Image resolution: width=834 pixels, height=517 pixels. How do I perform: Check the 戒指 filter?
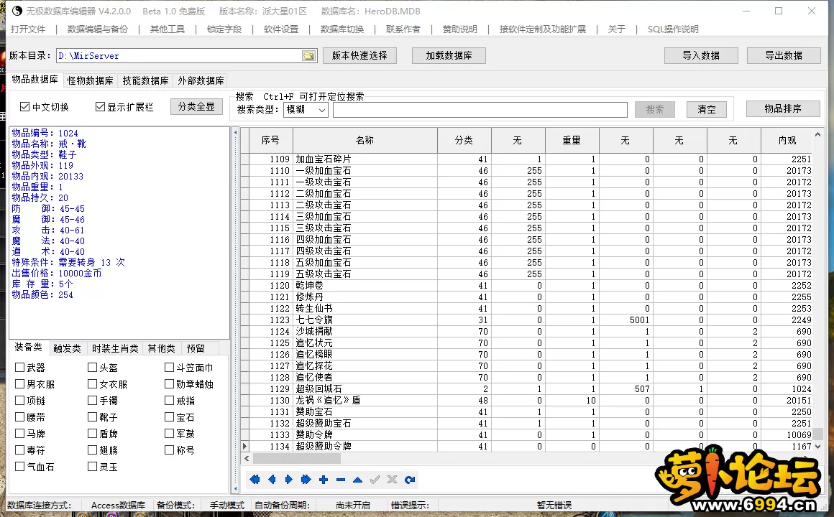point(169,400)
